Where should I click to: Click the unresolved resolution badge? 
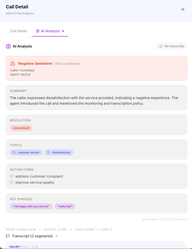coord(21,128)
